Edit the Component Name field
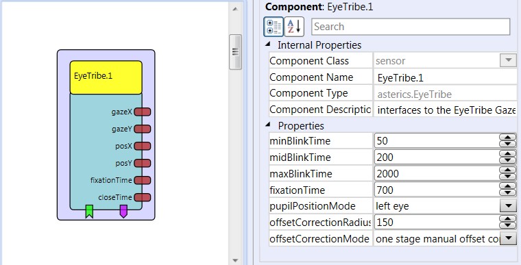Screen dimensions: 521x265 pyautogui.click(x=446, y=77)
